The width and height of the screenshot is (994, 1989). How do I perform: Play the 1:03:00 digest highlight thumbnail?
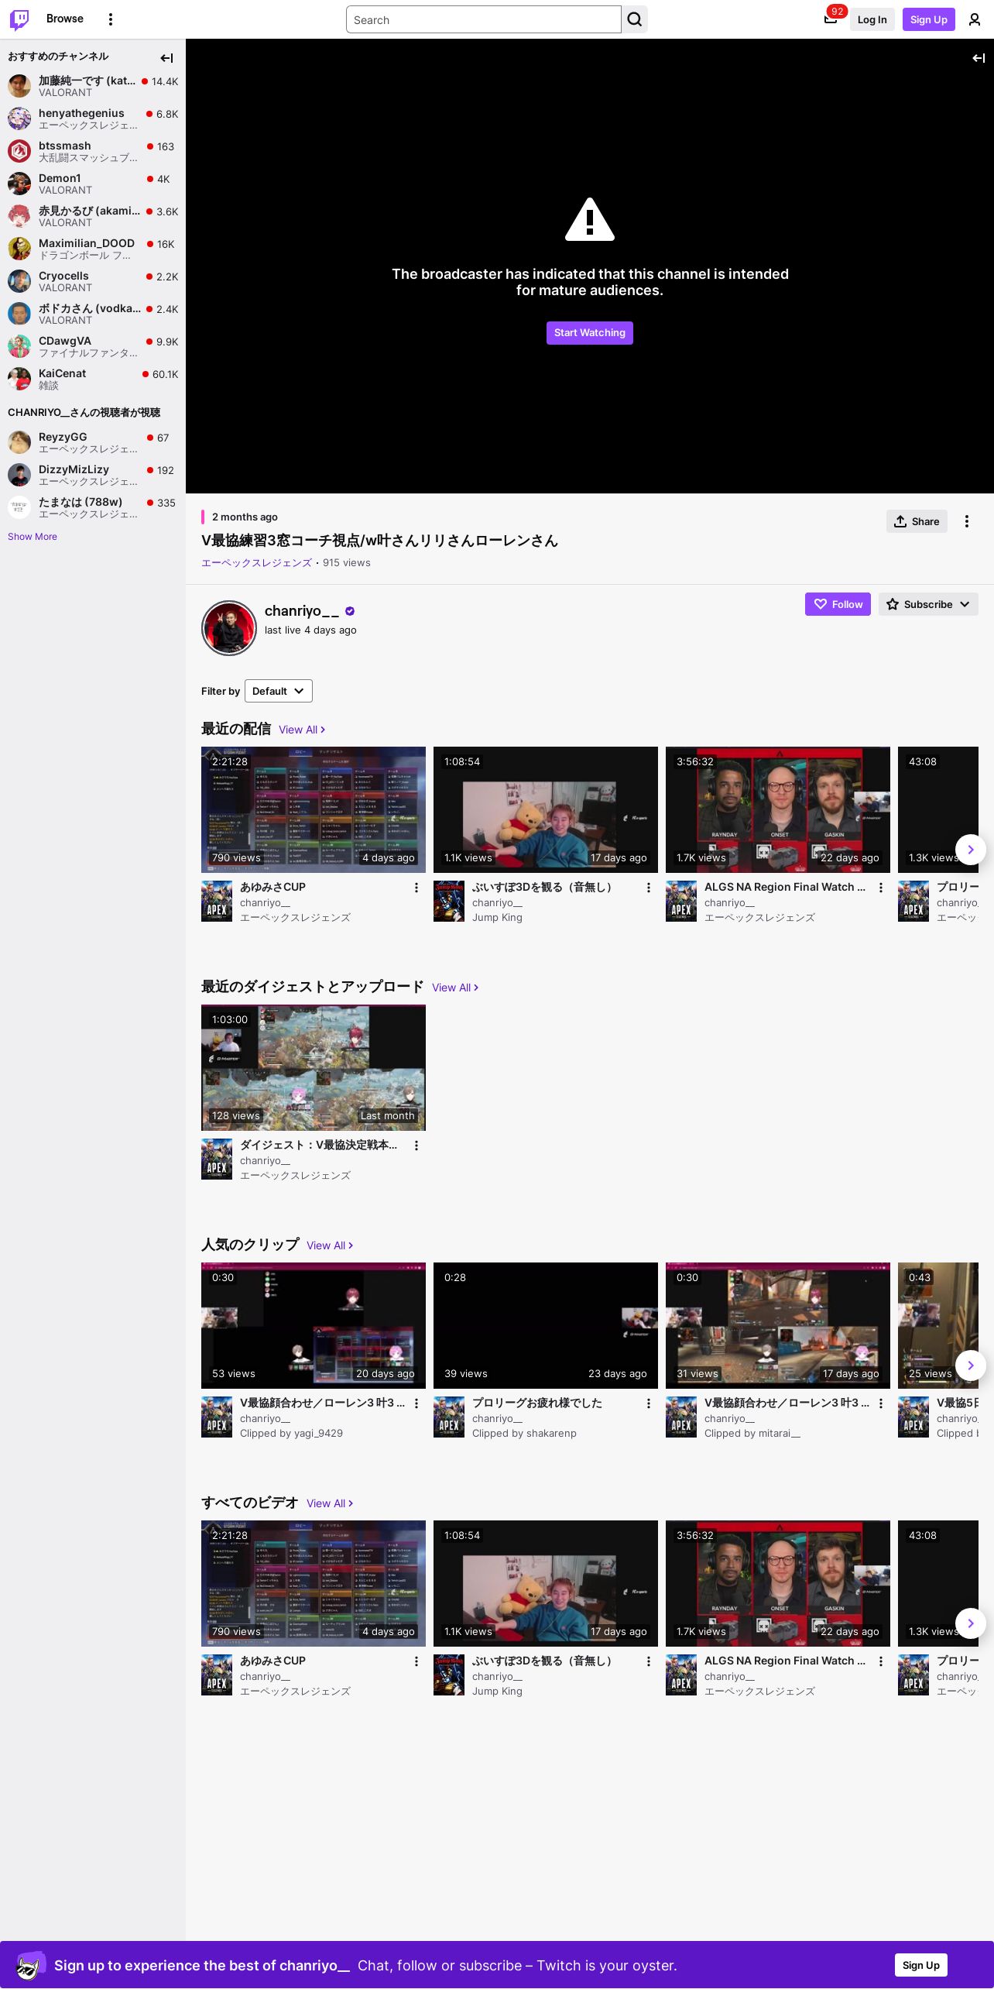tap(314, 1067)
